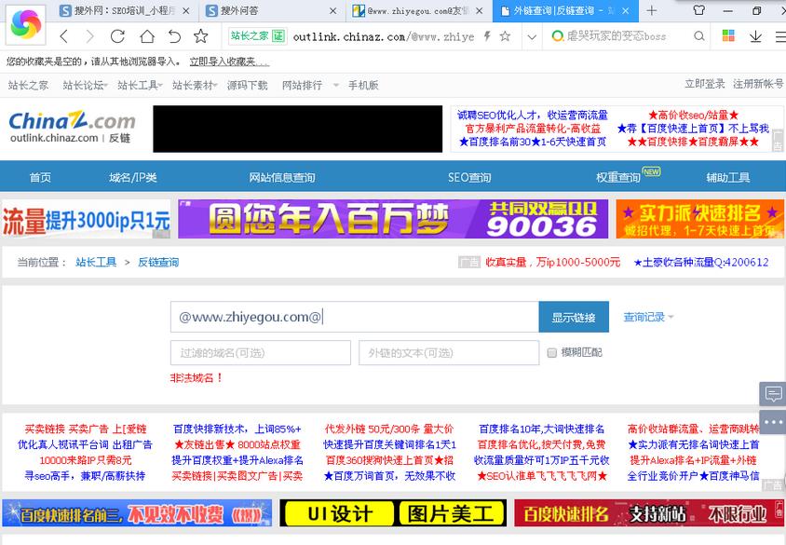Click the 图片美工 yellow banner button
Viewport: 786px width, 545px height.
click(451, 513)
